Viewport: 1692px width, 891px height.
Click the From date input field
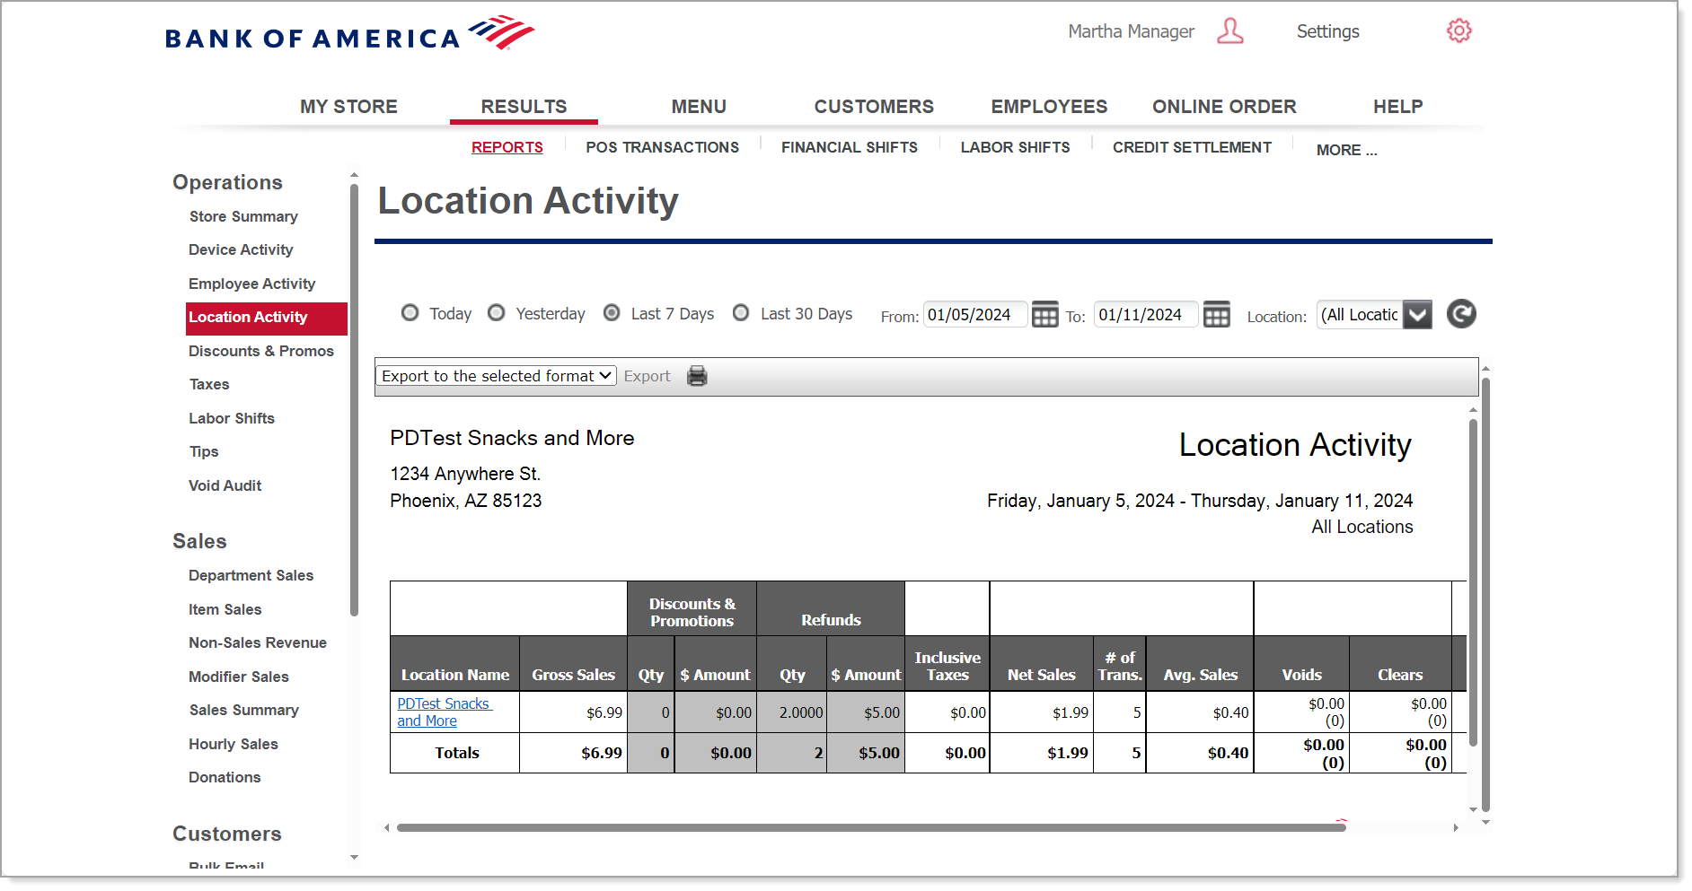coord(975,315)
